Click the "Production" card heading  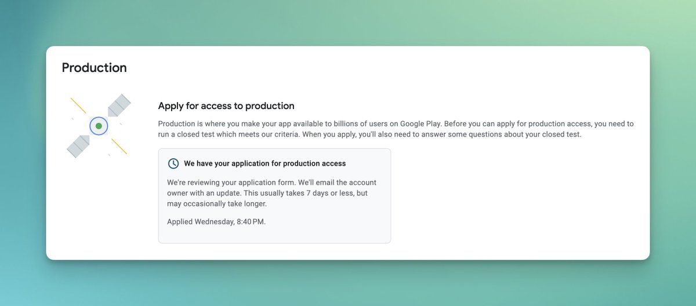[94, 68]
